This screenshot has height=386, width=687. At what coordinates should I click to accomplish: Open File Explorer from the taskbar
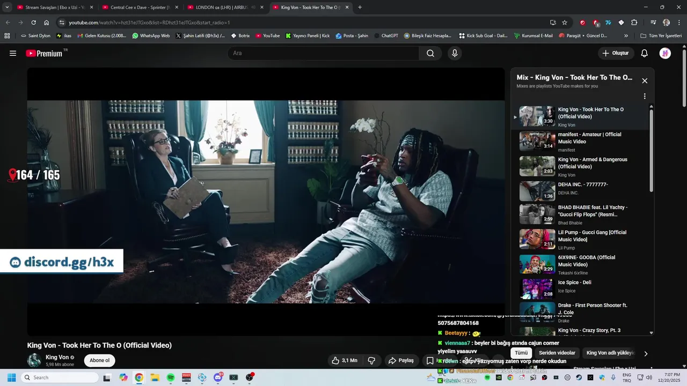point(155,377)
